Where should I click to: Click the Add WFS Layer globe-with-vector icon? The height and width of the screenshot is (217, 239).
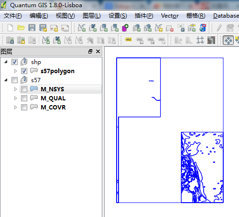[x=148, y=28]
